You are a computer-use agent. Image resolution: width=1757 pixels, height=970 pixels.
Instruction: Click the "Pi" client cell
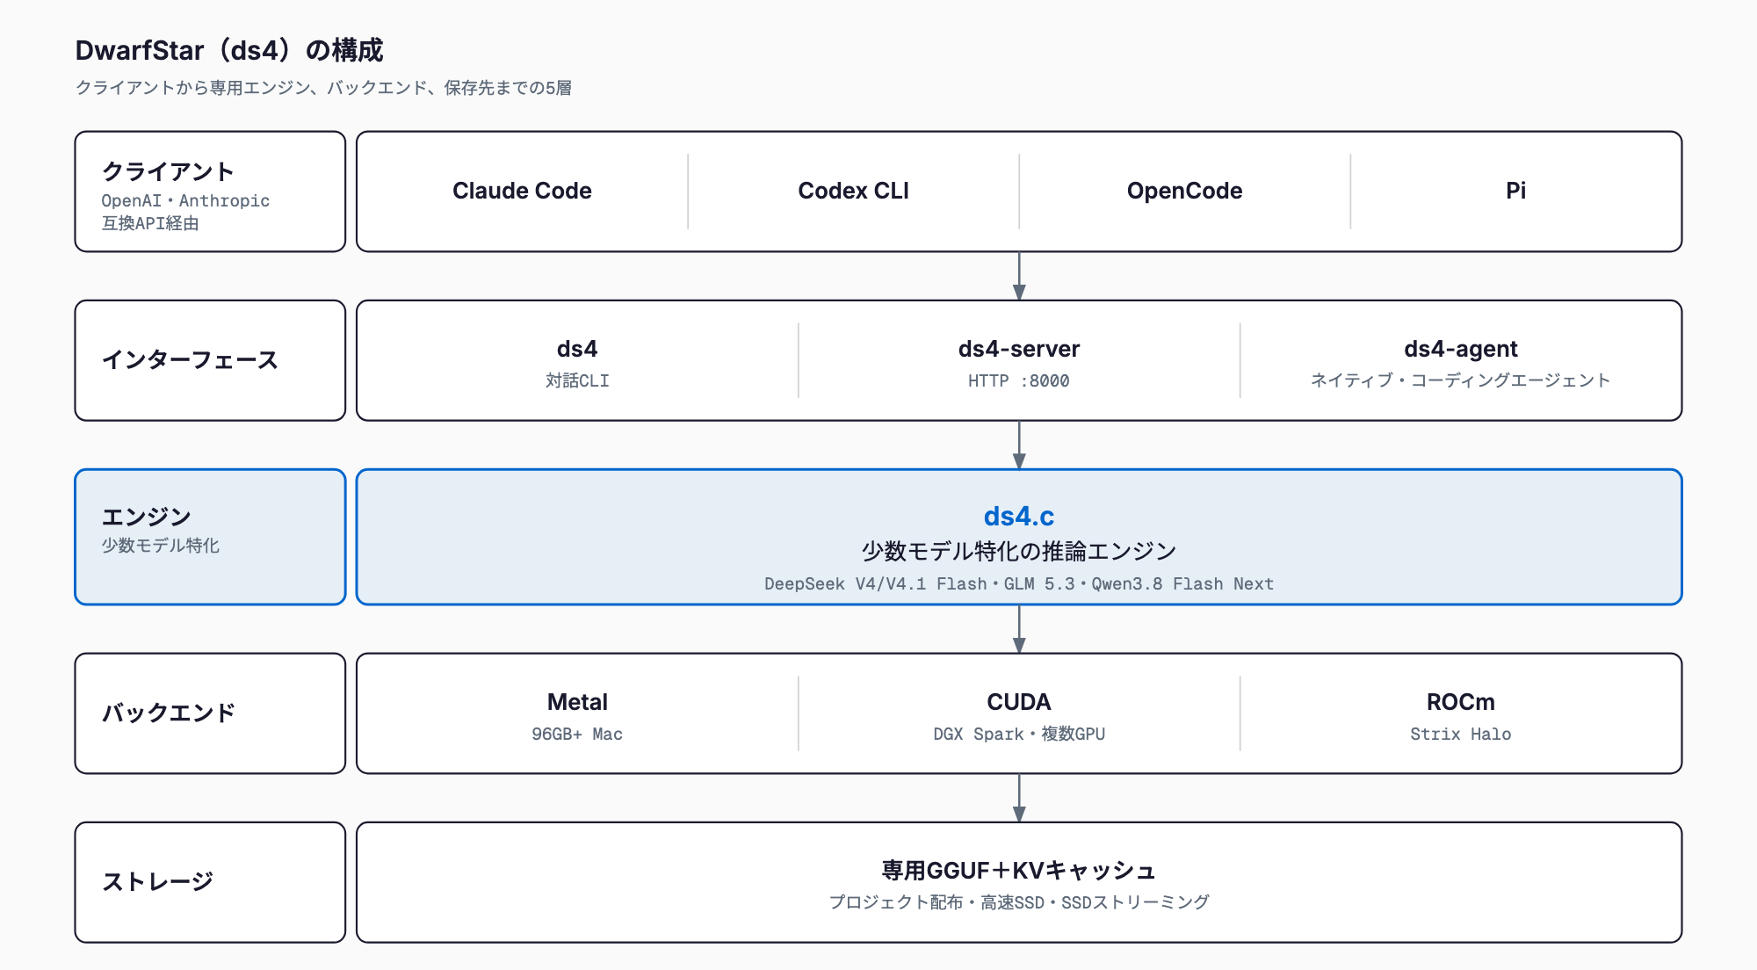click(x=1515, y=191)
